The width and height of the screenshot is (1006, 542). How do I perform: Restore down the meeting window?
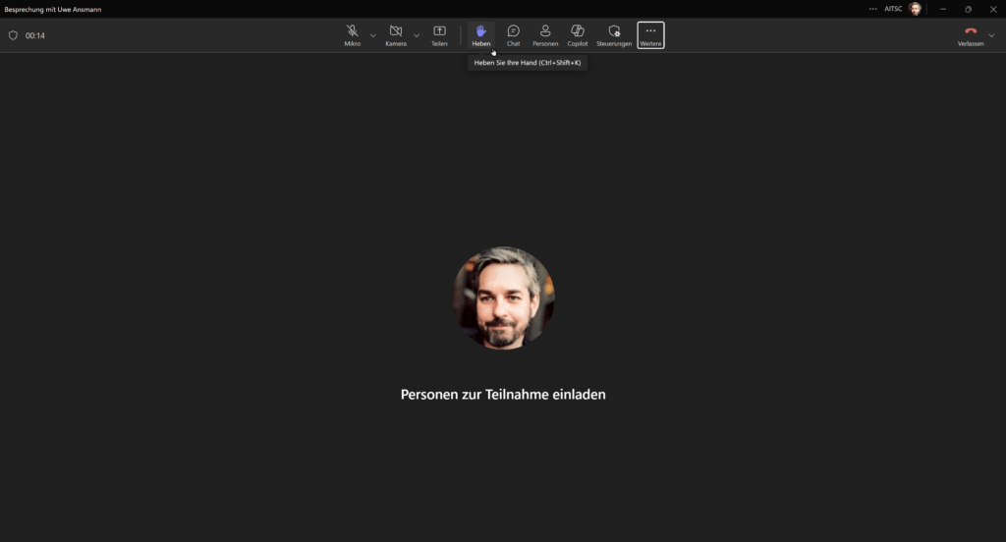968,9
